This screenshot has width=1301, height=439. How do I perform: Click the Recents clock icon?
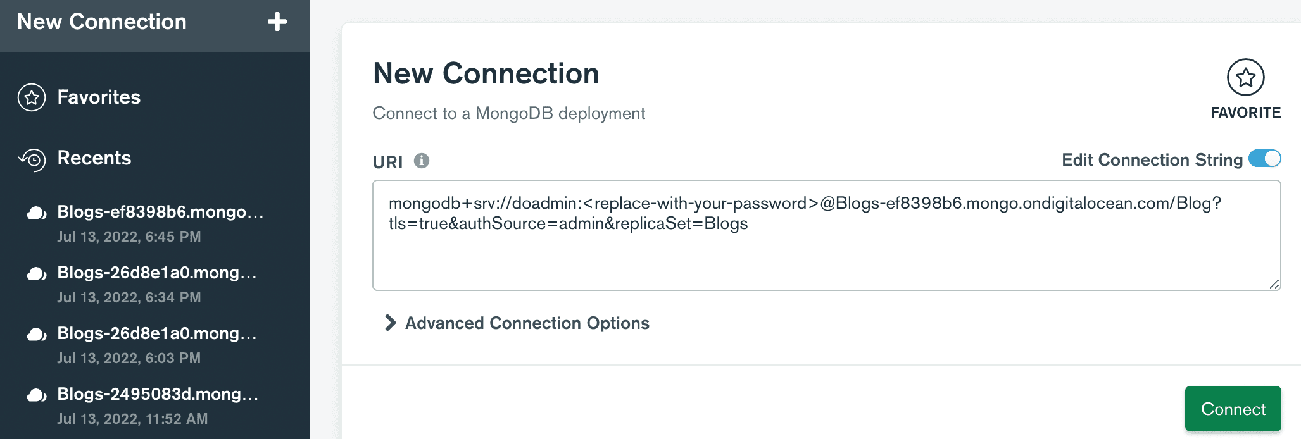[32, 159]
